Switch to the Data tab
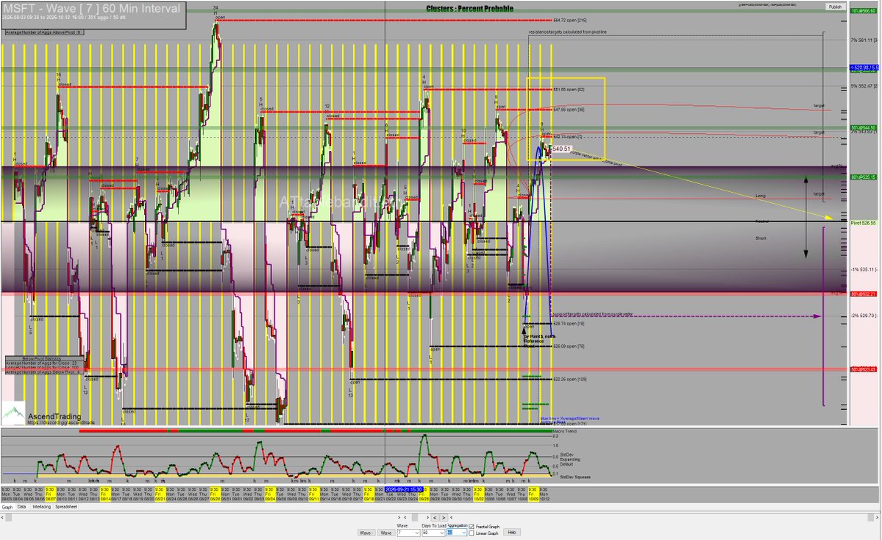Viewport: 882px width, 540px height. coord(21,507)
